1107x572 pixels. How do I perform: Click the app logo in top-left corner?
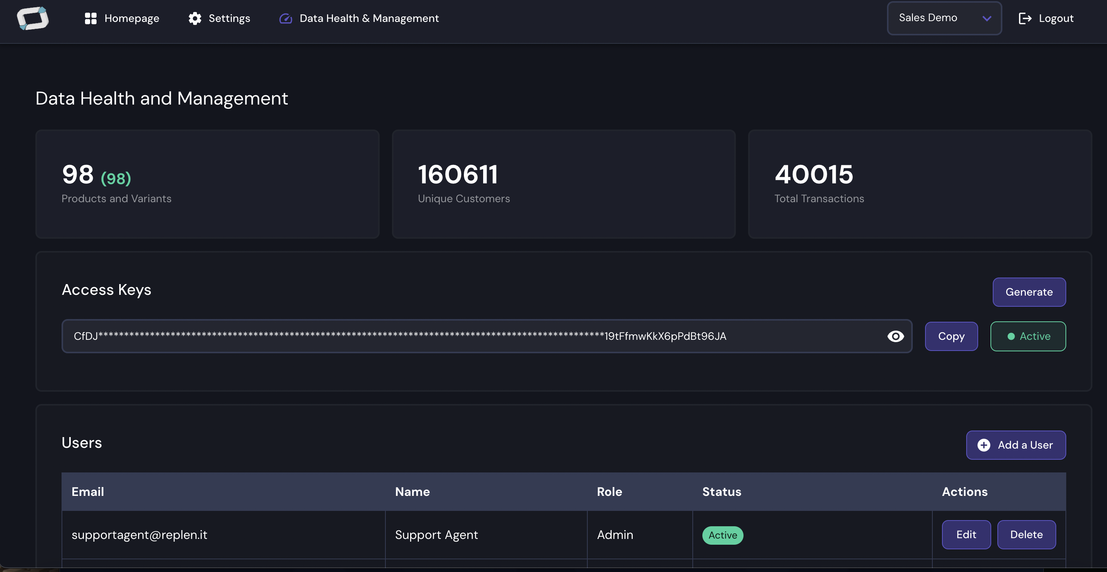click(33, 18)
